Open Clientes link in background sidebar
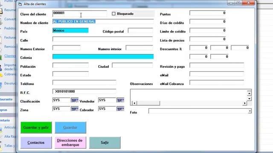 [x=9, y=56]
